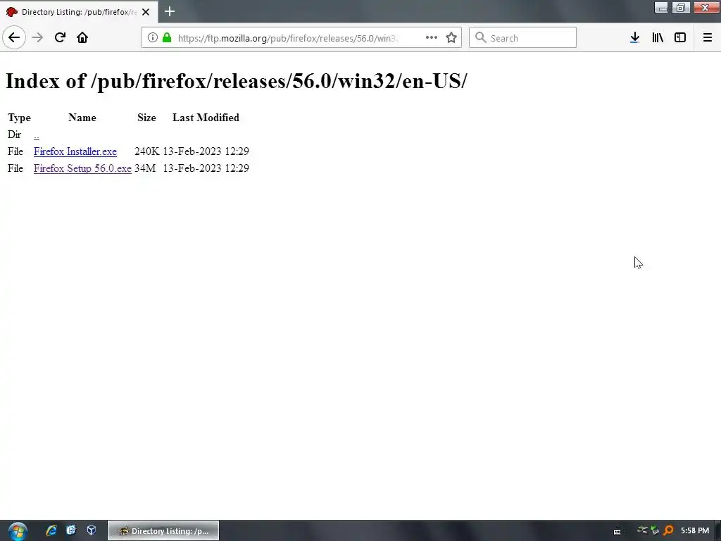
Task: Minimize the Firefox window
Action: (661, 7)
